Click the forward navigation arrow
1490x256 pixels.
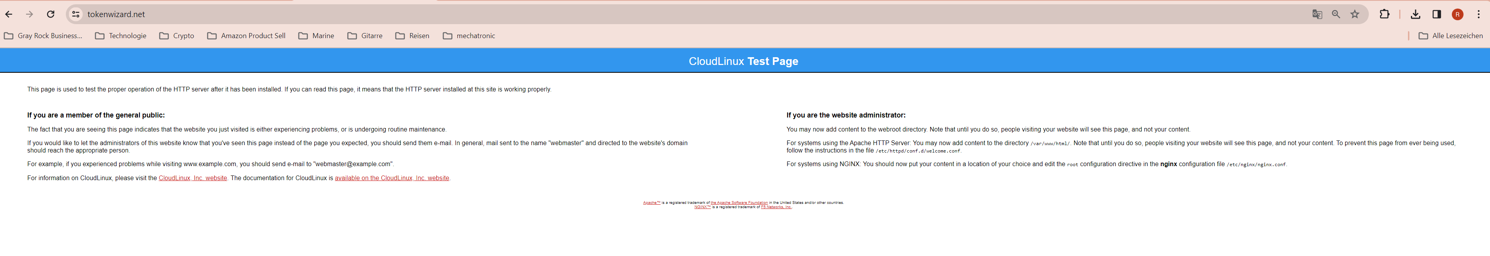tap(30, 14)
